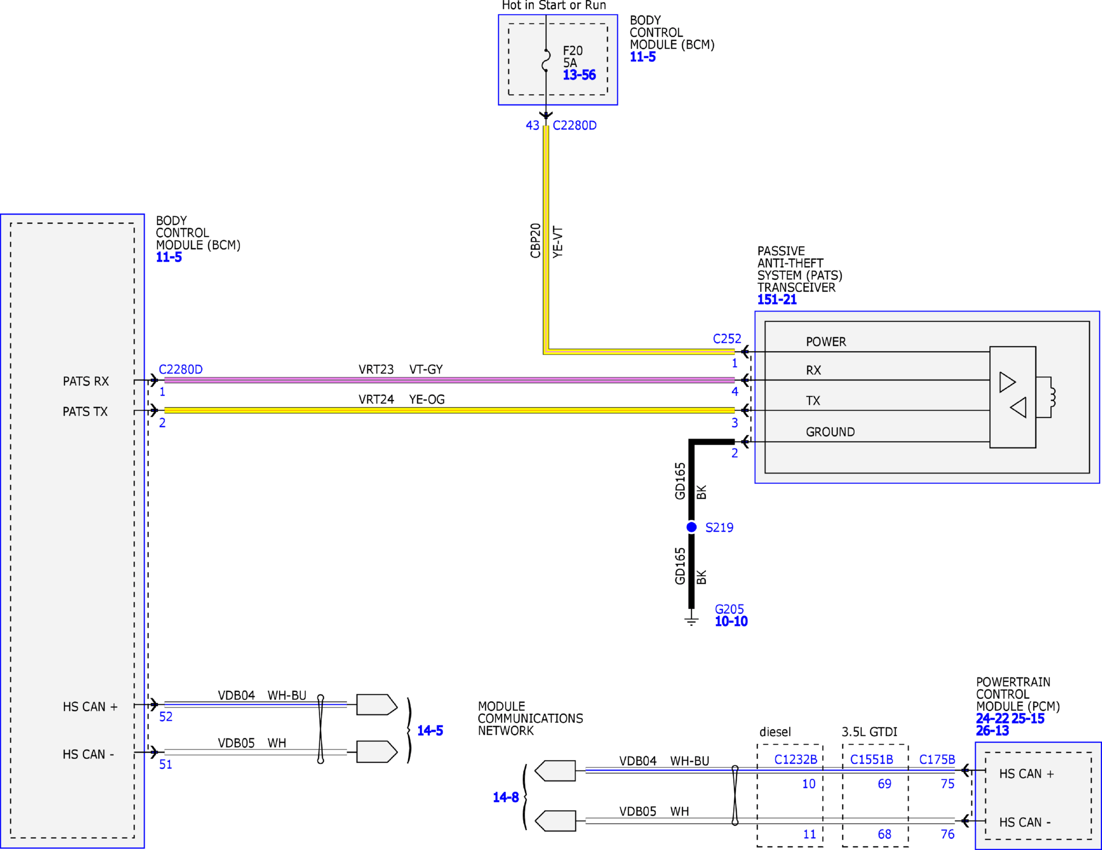Select the PATS RX pin label
This screenshot has width=1102, height=850.
pos(86,381)
